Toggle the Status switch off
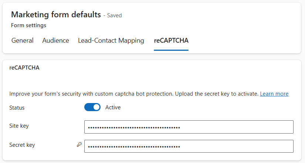 click(x=92, y=107)
